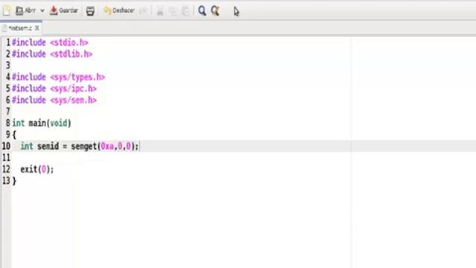Click the opening brace on line 9

[14, 135]
